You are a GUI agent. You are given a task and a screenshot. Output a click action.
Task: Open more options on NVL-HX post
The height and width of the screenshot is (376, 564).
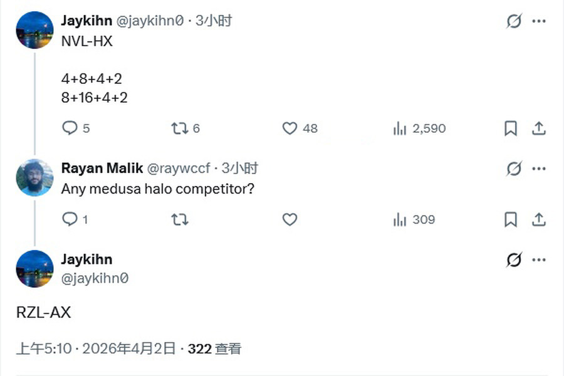coord(539,21)
